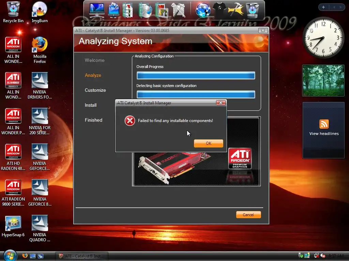349x261 pixels.
Task: Click the analog clock gadget
Action: tap(323, 38)
